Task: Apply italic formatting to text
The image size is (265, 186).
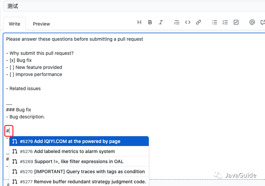Action: pyautogui.click(x=161, y=22)
